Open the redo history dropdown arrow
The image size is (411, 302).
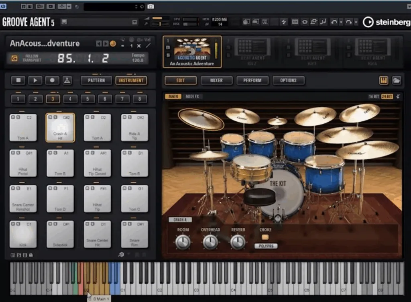(356, 22)
